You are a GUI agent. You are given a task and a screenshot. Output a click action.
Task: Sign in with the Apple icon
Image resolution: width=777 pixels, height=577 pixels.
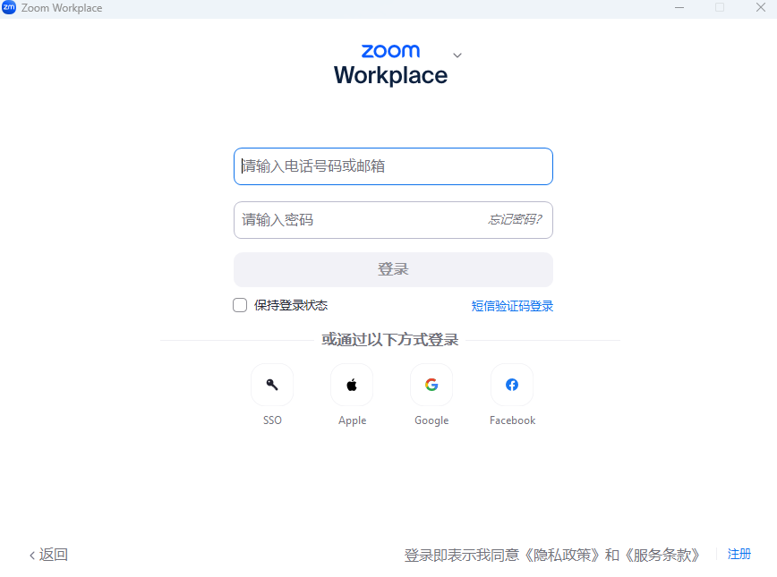tap(352, 385)
